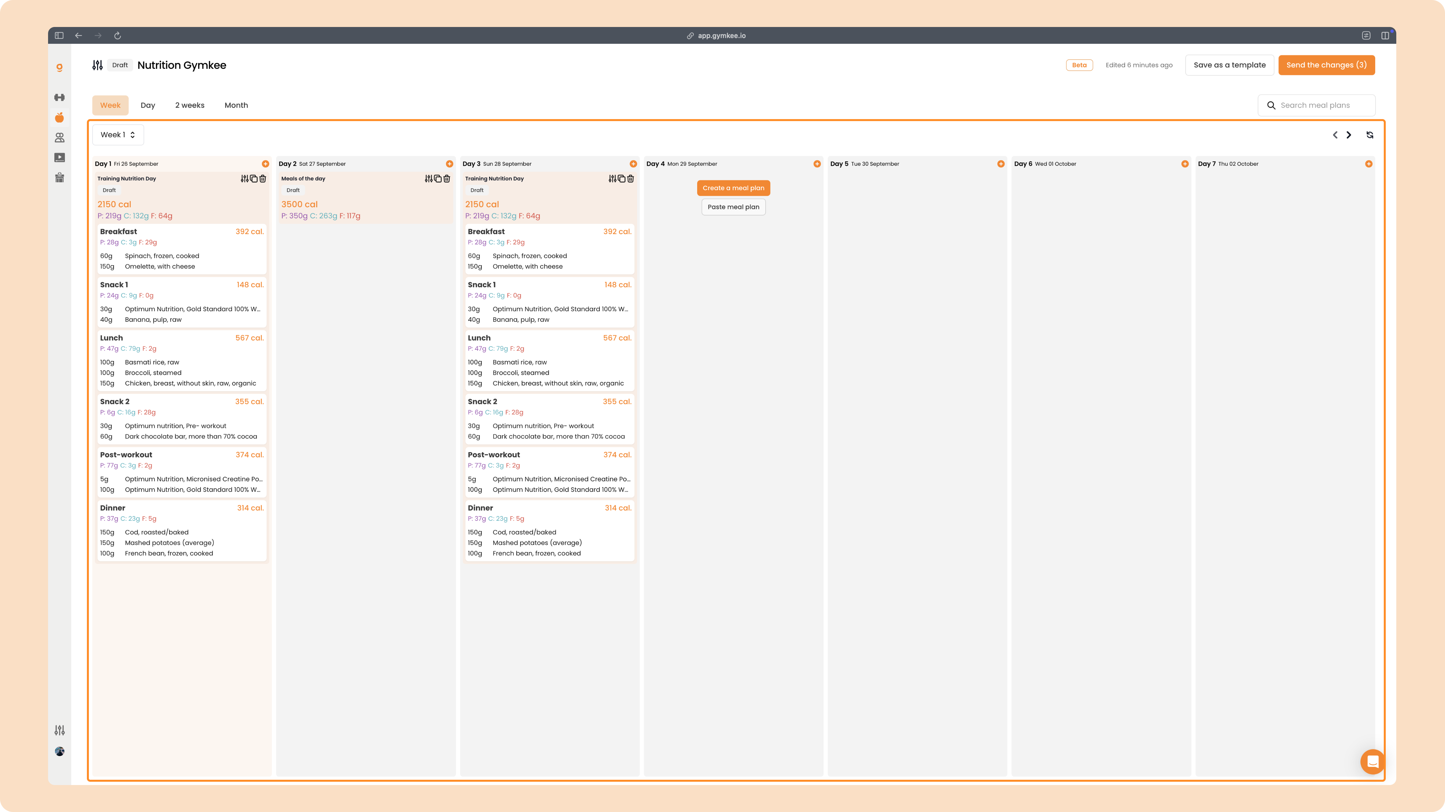
Task: Click Edited 6 minutes ago status text
Action: pos(1139,65)
